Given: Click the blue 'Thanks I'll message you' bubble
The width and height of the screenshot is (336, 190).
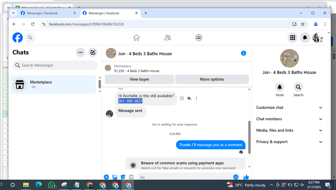Looking at the screenshot, I should tap(211, 145).
